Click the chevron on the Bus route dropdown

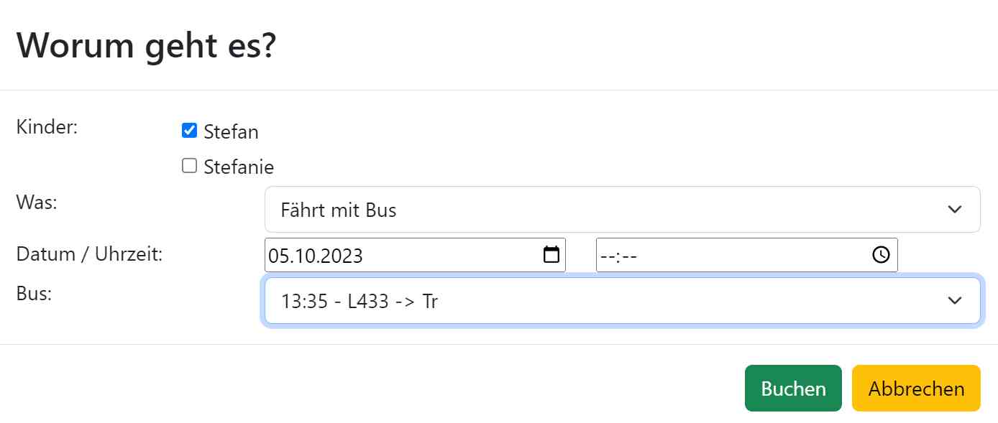pos(955,300)
